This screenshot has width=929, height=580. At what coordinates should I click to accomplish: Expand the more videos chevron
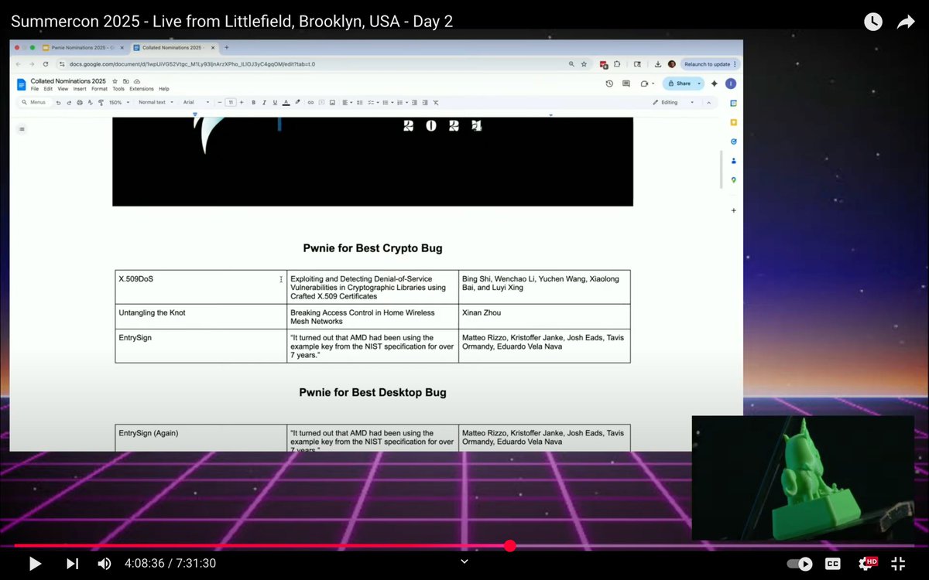464,561
